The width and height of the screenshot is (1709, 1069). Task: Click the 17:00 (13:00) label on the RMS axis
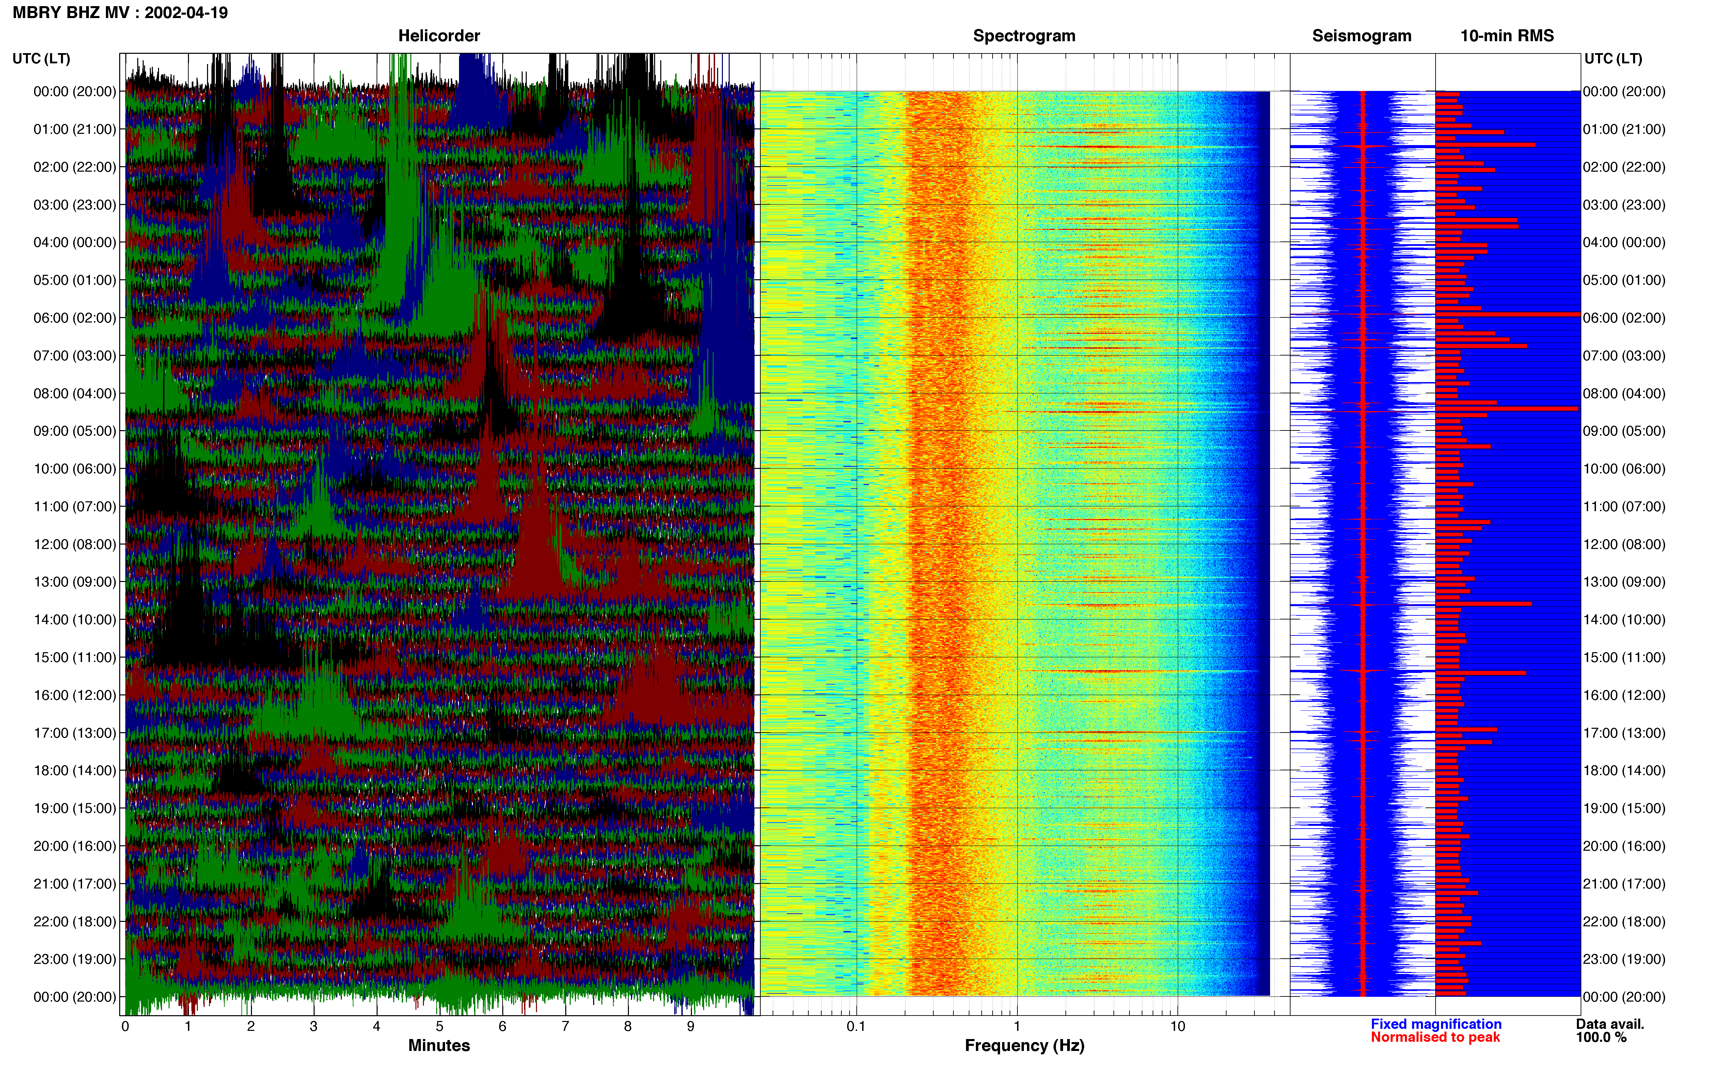point(1624,733)
